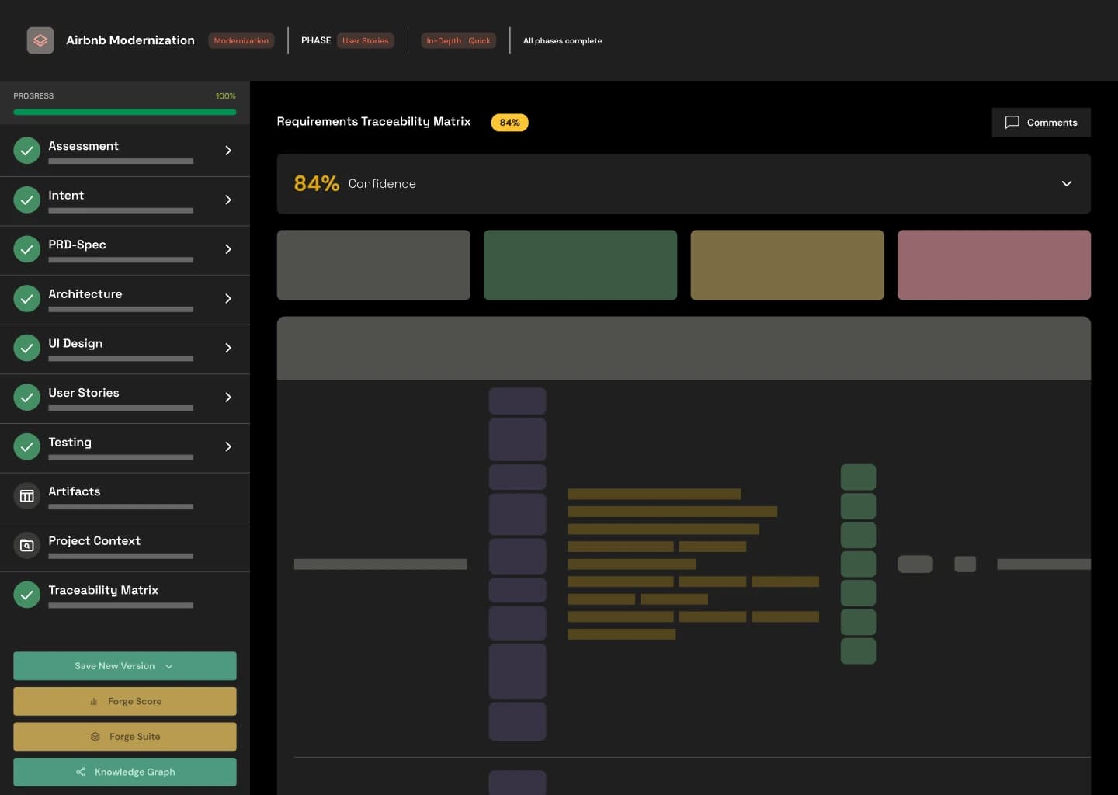
Task: Open the Comments panel button
Action: 1041,123
